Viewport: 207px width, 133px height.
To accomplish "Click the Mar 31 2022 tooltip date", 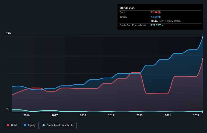I will [127, 8].
